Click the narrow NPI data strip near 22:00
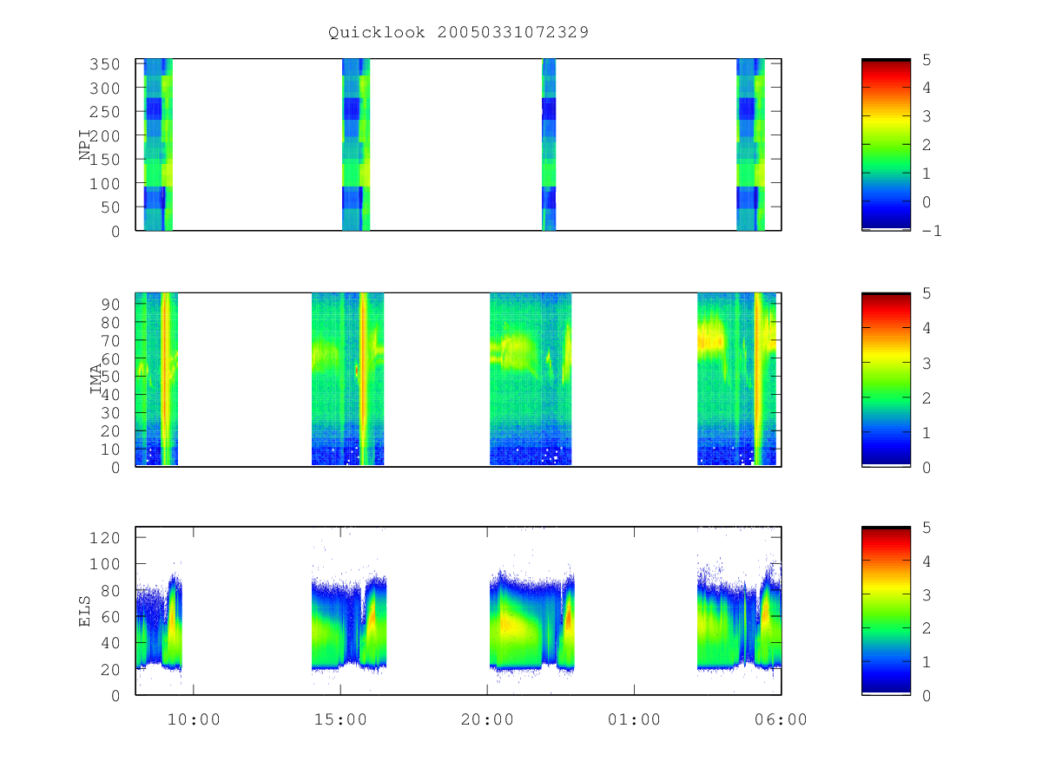Viewport: 1042px width, 781px height. pos(549,145)
